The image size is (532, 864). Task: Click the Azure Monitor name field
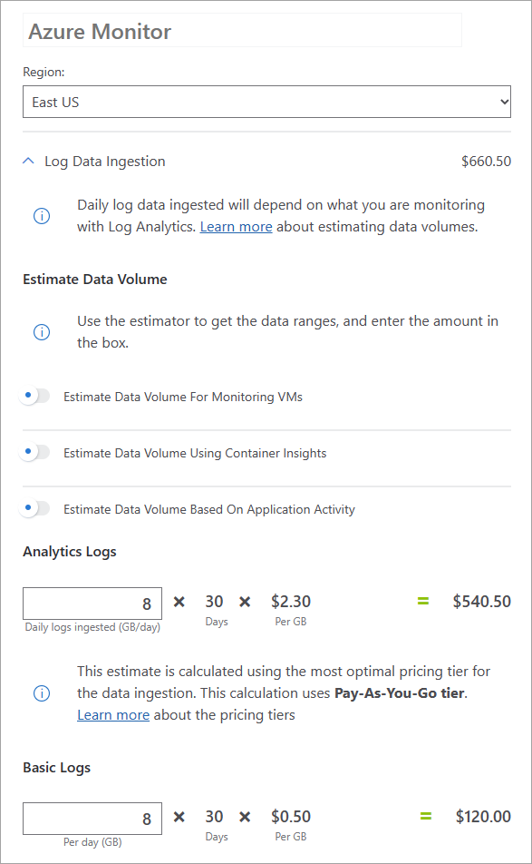point(242,30)
